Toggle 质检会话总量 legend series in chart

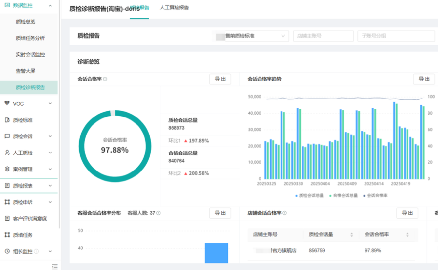[x=309, y=196]
